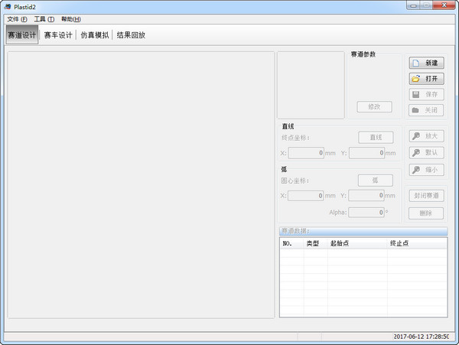
Task: Click the 默认 (Default zoom) button
Action: 426,153
